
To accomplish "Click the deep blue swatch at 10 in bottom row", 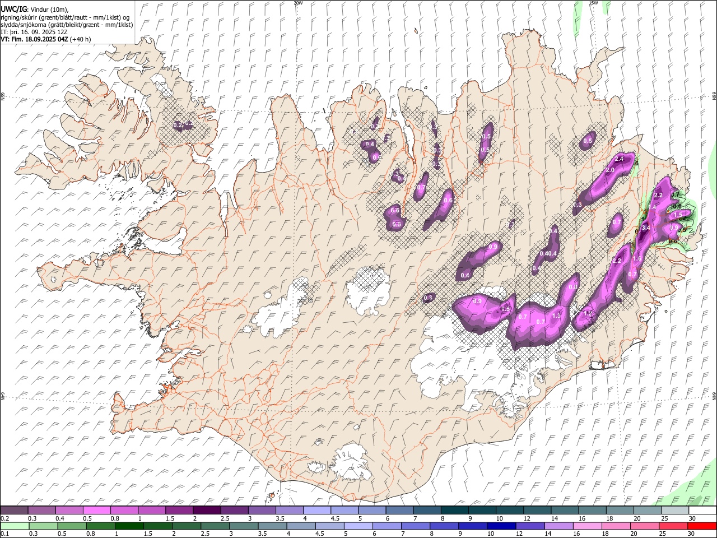I will [501, 526].
